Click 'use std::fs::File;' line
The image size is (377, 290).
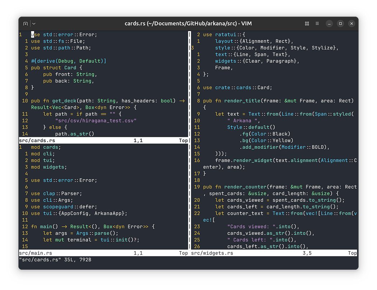coord(58,41)
